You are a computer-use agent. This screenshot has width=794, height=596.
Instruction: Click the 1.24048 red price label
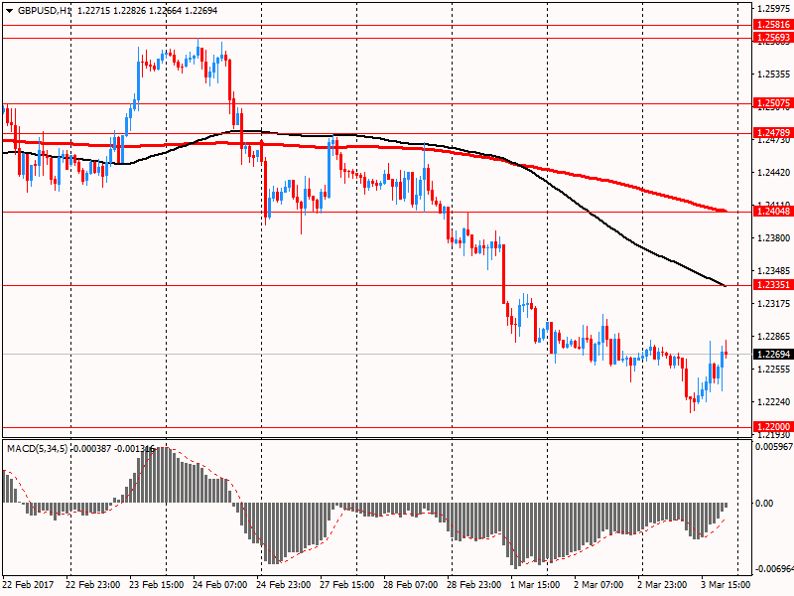pyautogui.click(x=773, y=212)
